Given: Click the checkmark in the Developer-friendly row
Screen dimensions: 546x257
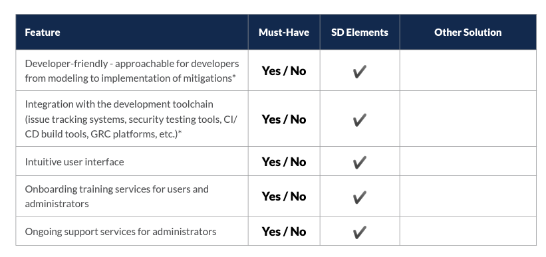Looking at the screenshot, I should click(x=360, y=72).
